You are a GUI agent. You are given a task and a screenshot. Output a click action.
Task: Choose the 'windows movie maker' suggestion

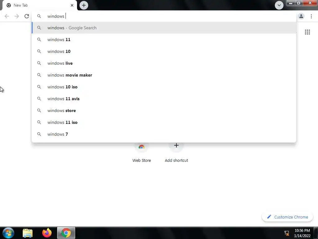pos(164,75)
